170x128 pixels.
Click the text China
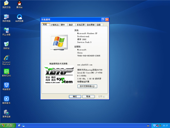80,53
